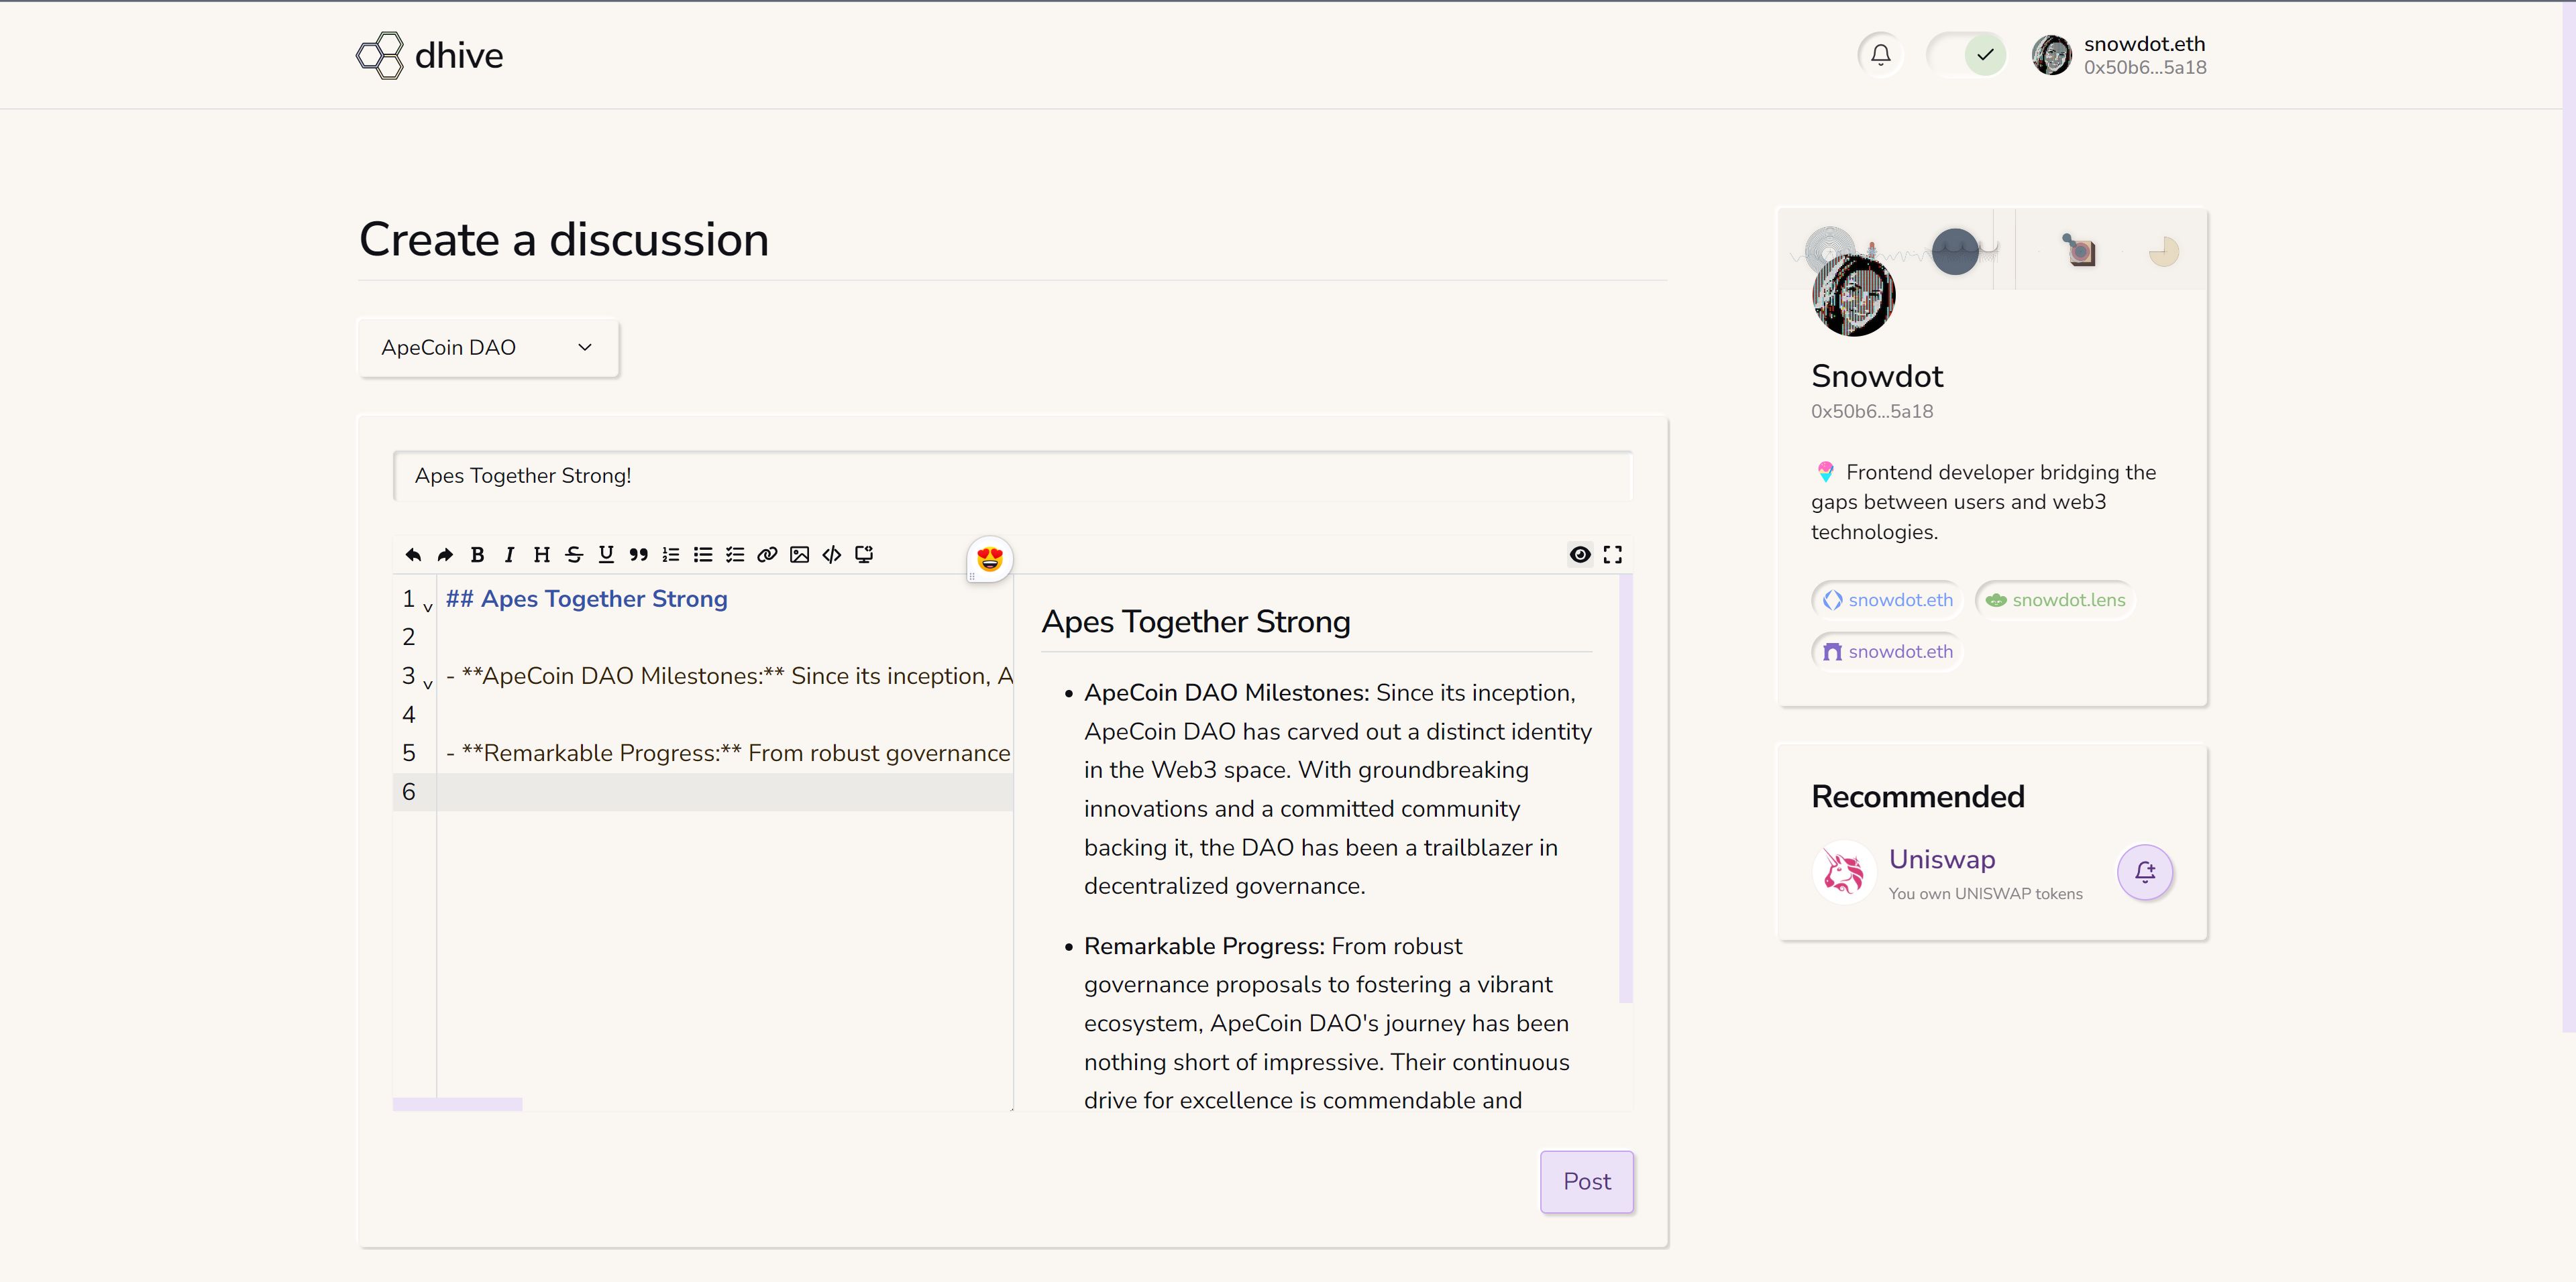Collapse the fold arrow on editor line 1
This screenshot has width=2576, height=1282.
pos(428,607)
